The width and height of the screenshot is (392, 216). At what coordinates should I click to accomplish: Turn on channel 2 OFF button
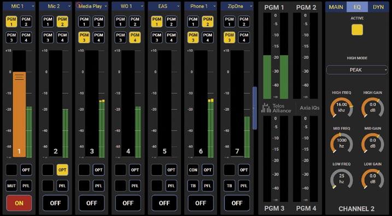tap(56, 203)
